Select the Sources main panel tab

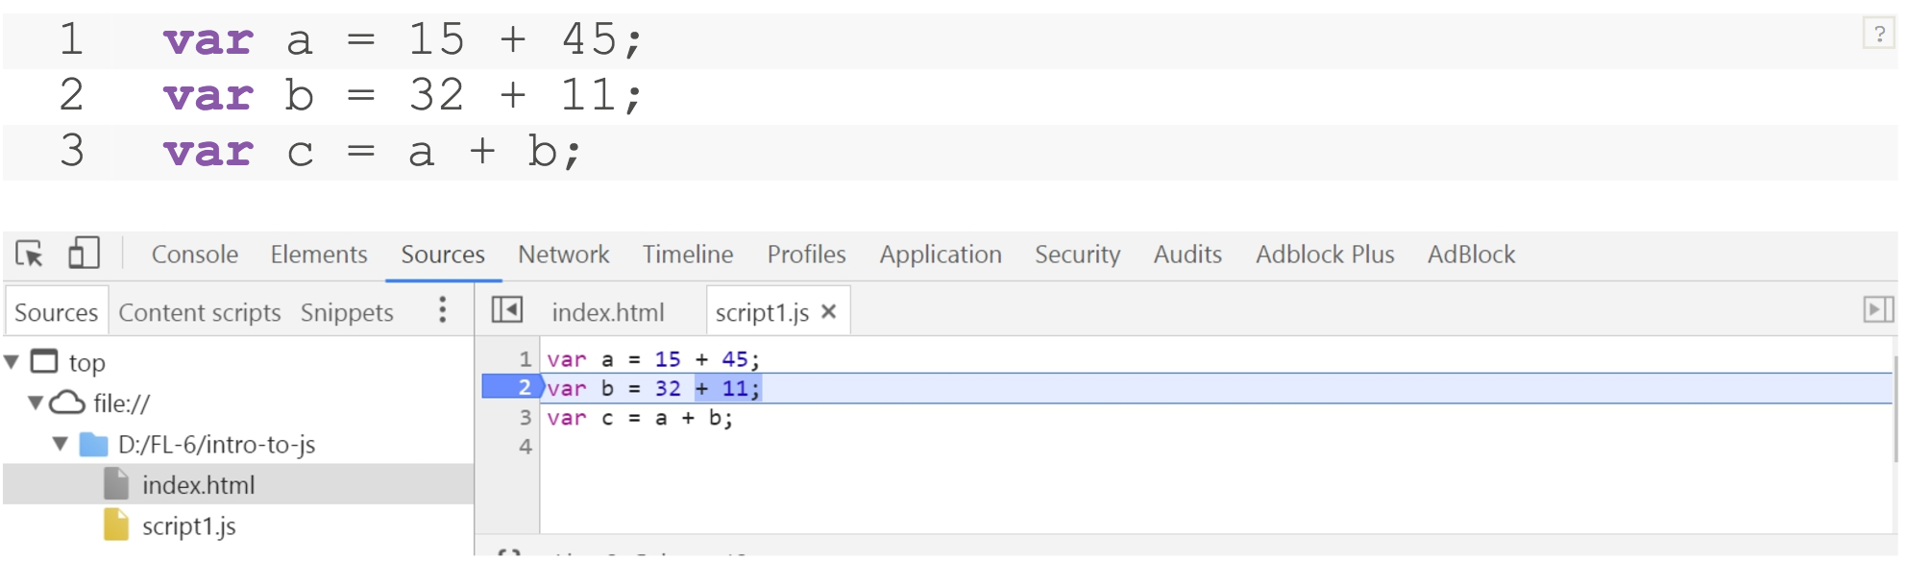(443, 255)
